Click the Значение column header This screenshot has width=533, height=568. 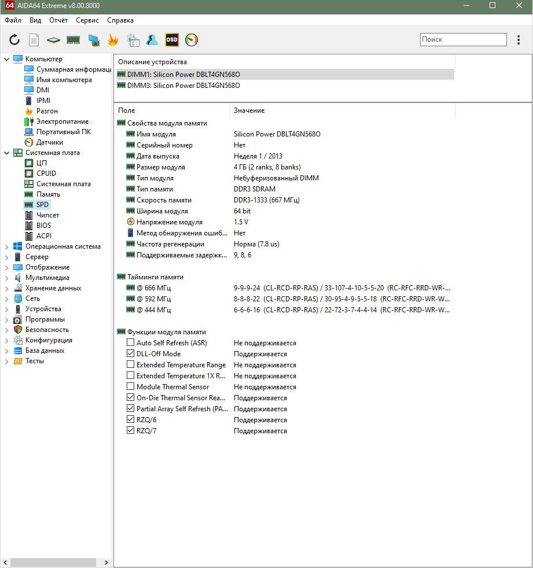[x=343, y=110]
